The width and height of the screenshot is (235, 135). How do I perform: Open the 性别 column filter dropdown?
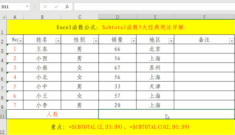(96, 41)
